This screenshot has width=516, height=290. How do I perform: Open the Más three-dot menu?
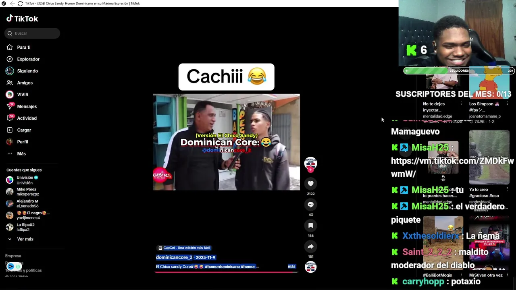(21, 153)
